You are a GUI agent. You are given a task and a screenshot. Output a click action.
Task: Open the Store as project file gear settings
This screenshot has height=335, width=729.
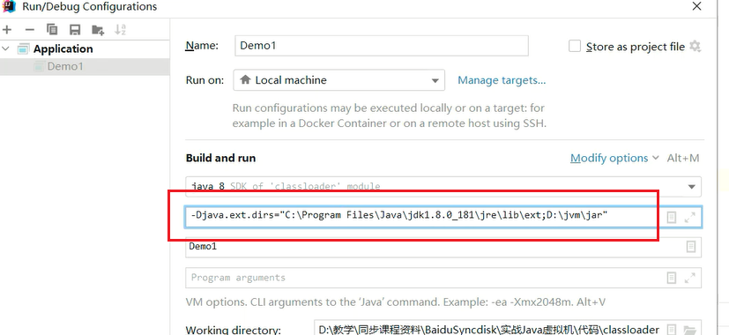(x=695, y=46)
